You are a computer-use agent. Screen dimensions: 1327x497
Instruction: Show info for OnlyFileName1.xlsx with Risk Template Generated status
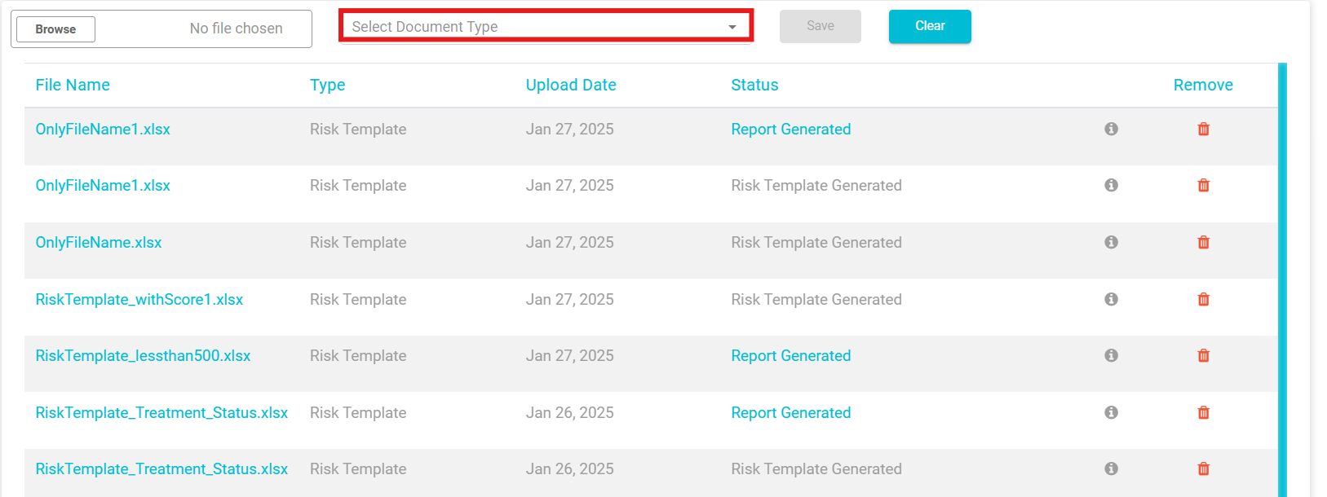tap(1111, 185)
